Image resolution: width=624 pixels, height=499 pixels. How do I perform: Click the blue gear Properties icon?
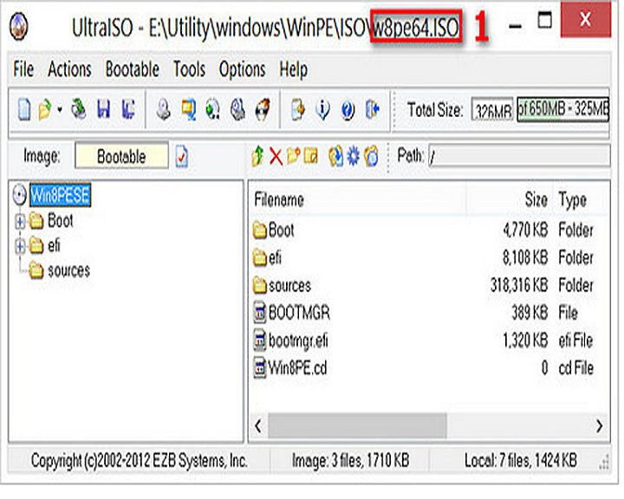tap(353, 156)
